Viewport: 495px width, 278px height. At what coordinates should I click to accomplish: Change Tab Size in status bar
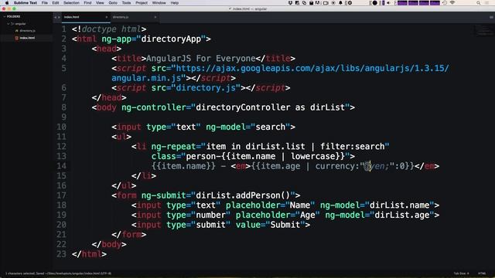[x=461, y=273]
